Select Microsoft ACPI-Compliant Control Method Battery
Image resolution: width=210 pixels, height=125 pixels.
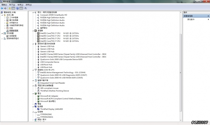[61, 99]
